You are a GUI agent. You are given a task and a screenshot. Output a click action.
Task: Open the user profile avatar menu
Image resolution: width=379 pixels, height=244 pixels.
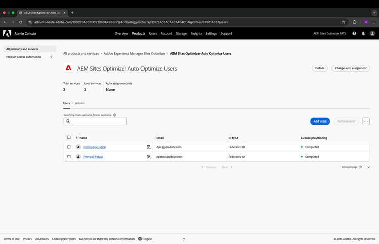click(x=372, y=33)
